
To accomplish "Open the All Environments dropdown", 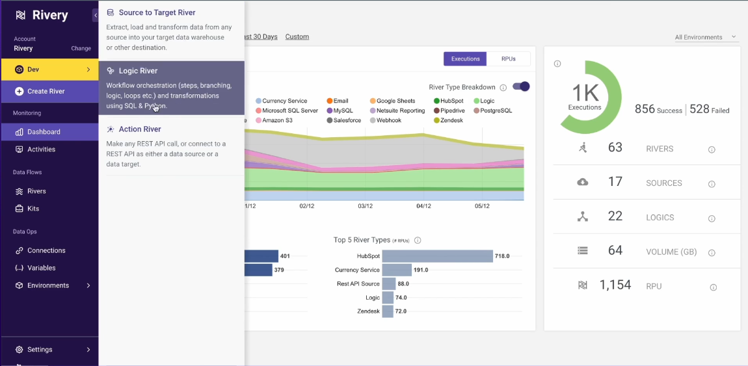I will pos(706,37).
